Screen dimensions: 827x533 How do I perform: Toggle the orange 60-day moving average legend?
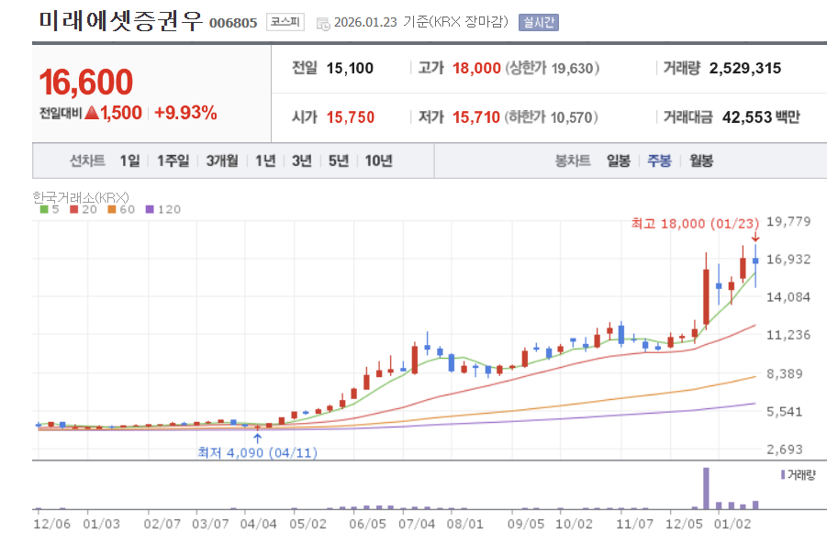[111, 209]
